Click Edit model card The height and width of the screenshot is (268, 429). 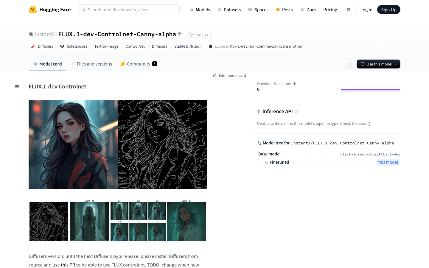229,75
